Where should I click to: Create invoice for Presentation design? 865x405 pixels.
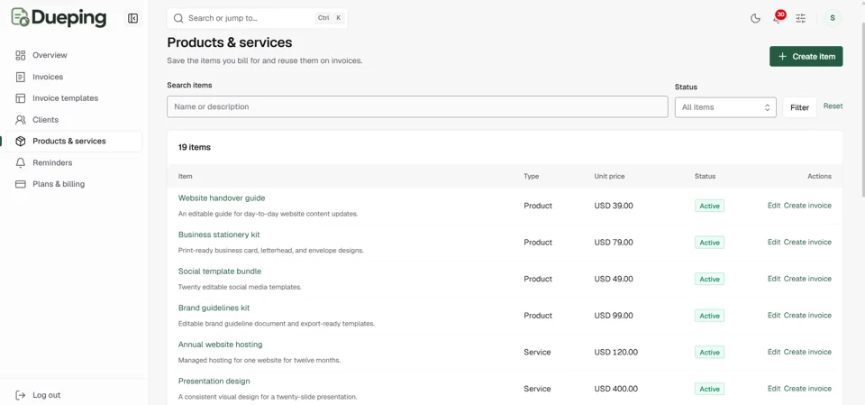point(807,389)
